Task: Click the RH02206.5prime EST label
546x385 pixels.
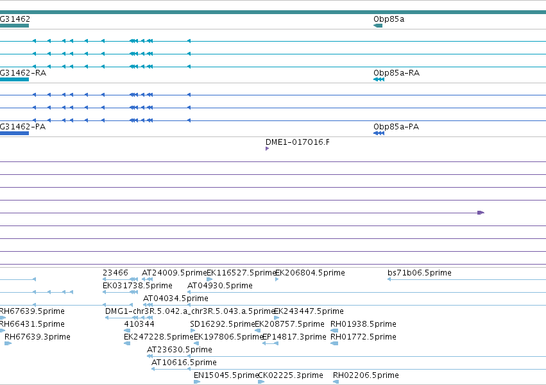Action: [366, 375]
